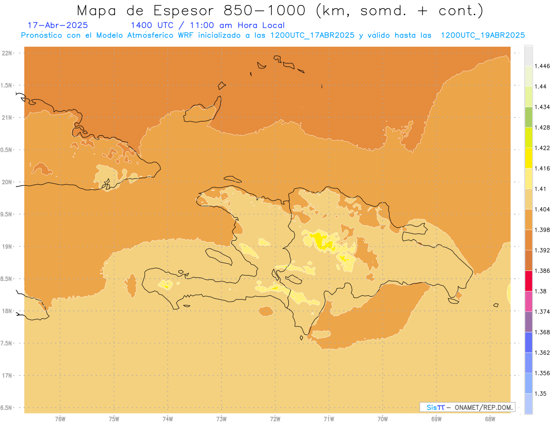Viewport: 550px width, 425px height.
Task: Click the longitude label '72W'
Action: coord(275,419)
